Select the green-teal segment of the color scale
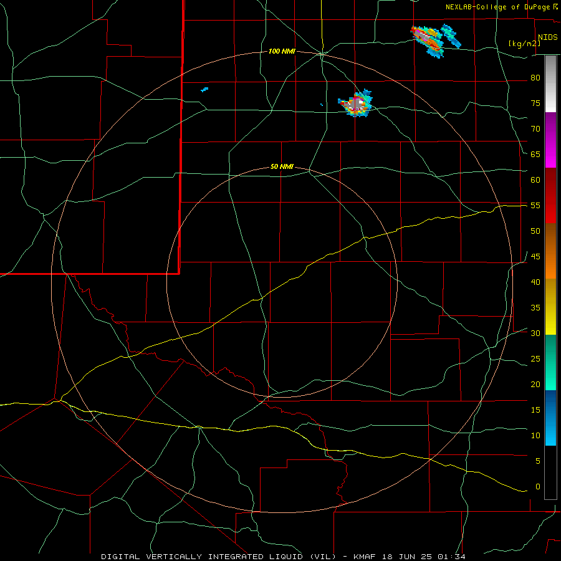This screenshot has height=561, width=561. click(550, 362)
